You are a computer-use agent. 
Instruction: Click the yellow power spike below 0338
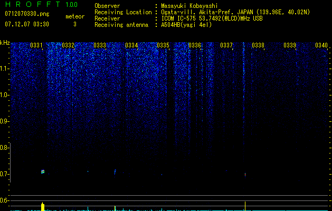(x=245, y=206)
